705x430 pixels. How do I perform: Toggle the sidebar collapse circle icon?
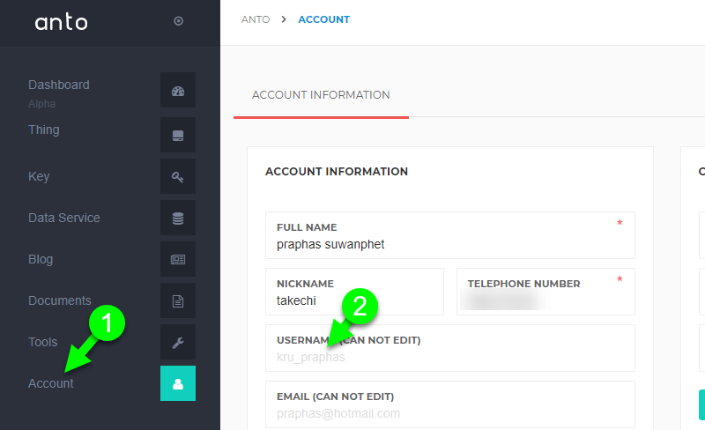[179, 21]
